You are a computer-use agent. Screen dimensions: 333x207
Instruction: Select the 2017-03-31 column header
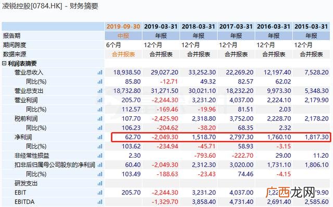click(x=236, y=26)
